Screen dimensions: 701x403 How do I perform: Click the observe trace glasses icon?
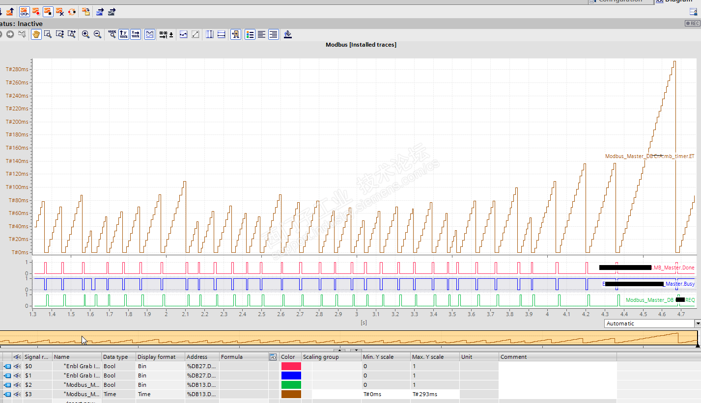click(x=24, y=11)
